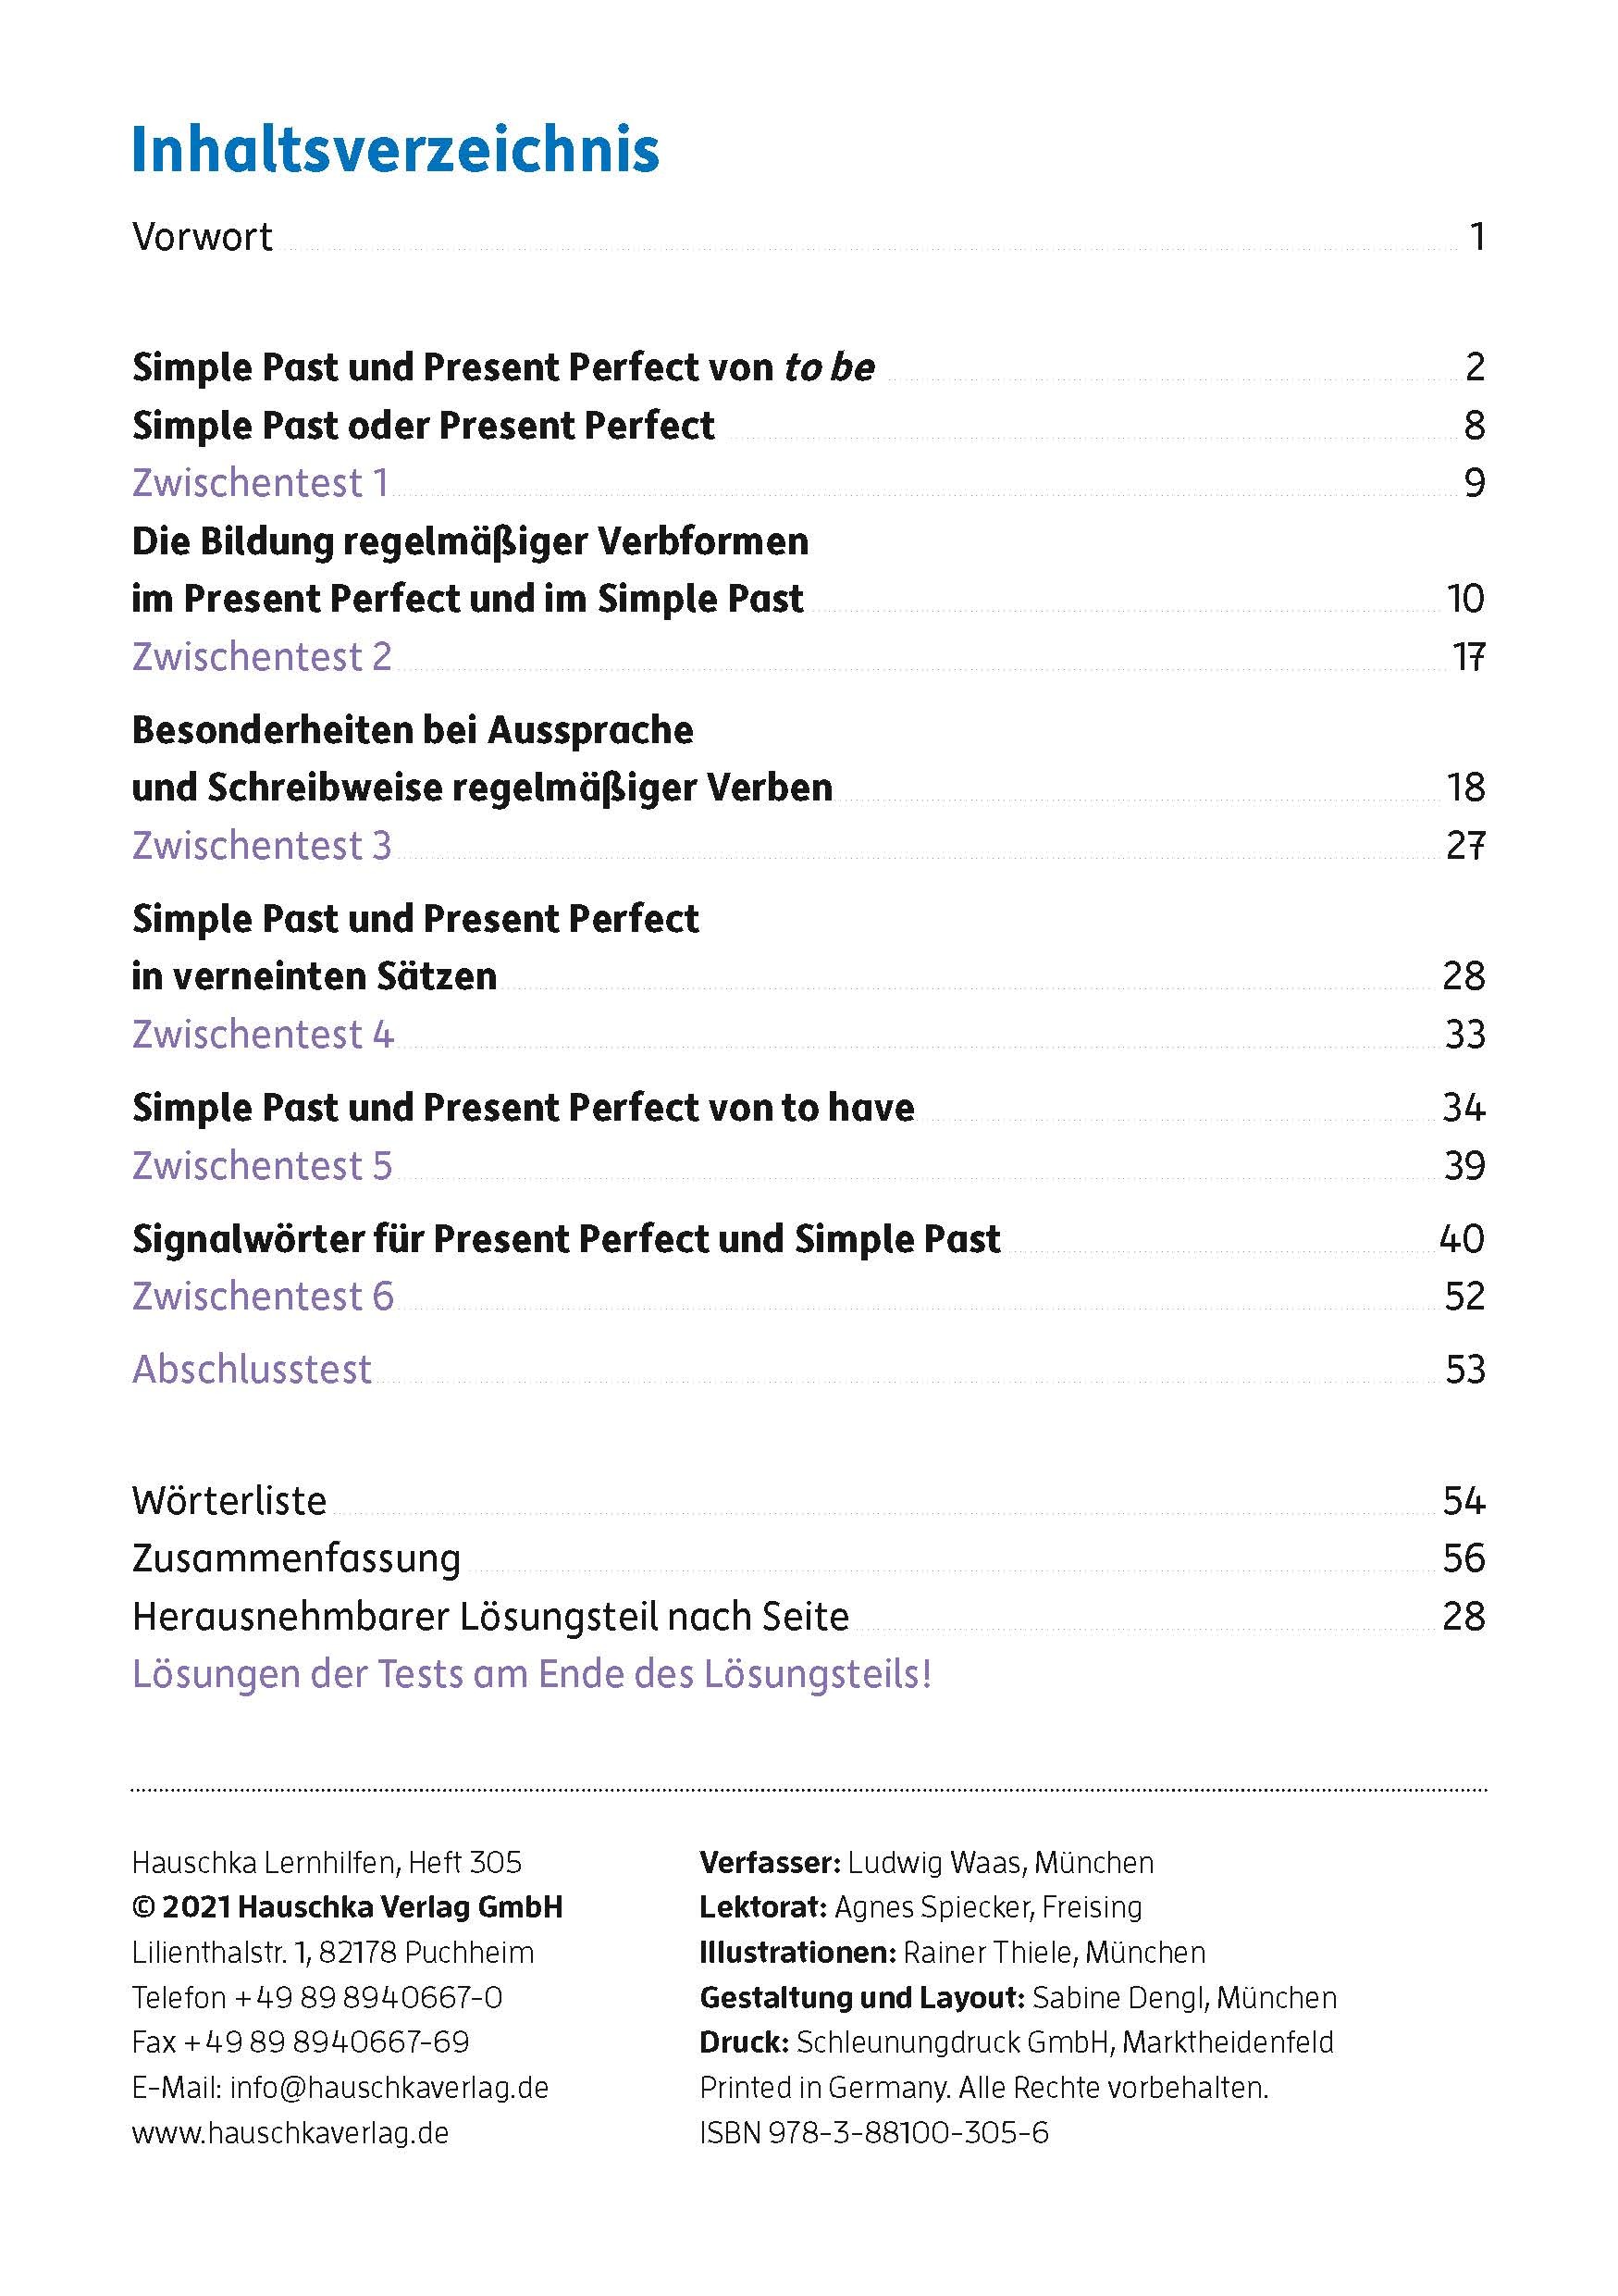Open Simple Past und Present Perfect von to have
This screenshot has width=1618, height=2296.
523,1108
